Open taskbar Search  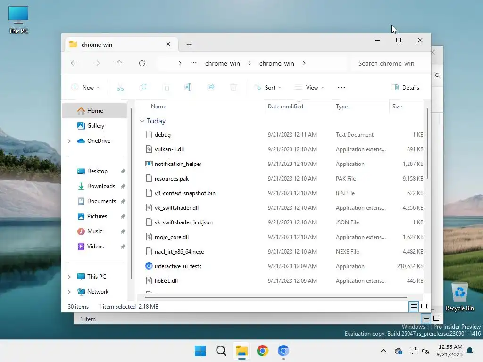point(221,351)
